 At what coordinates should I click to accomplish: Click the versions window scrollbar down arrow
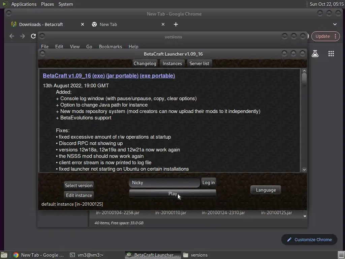click(305, 216)
